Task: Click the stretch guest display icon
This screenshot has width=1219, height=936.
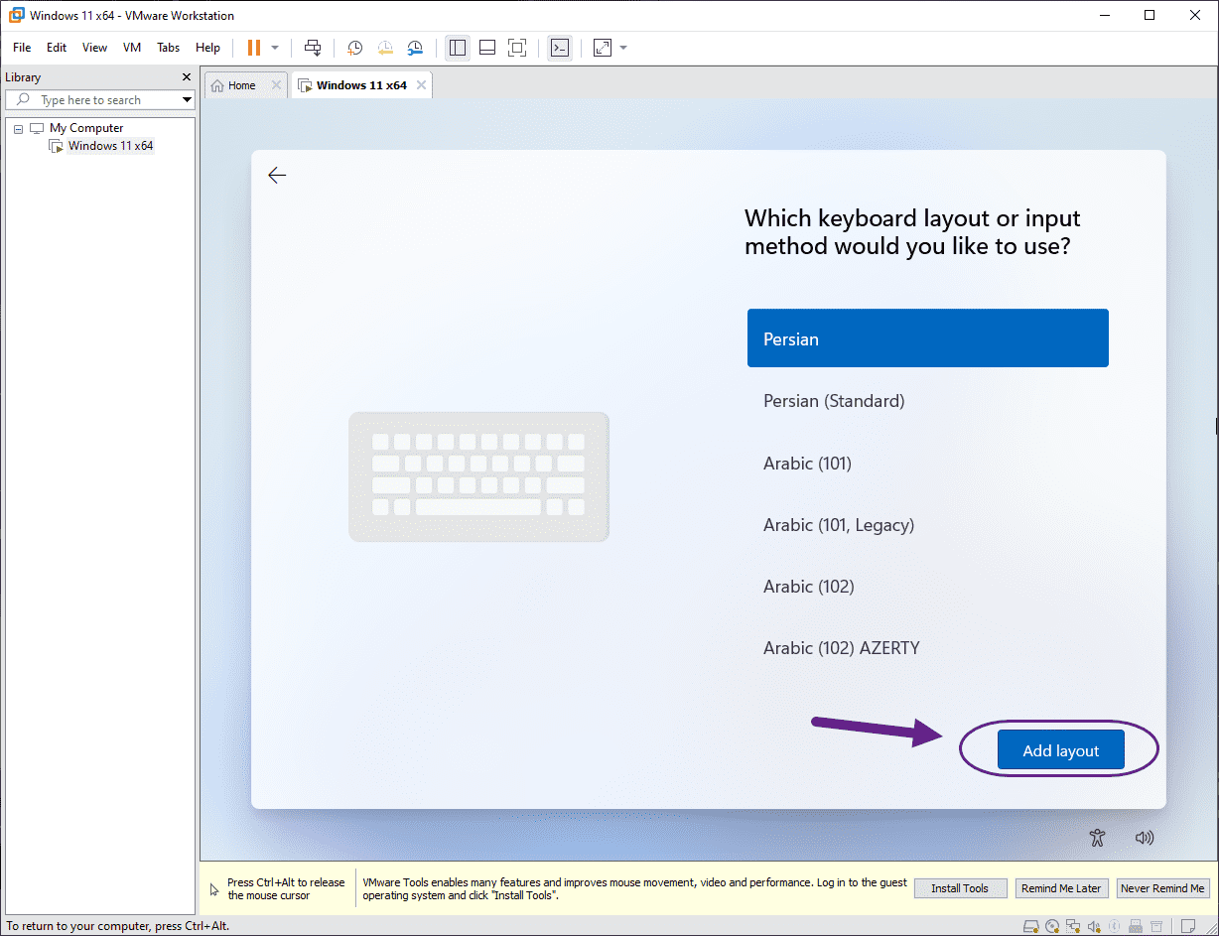Action: tap(603, 48)
